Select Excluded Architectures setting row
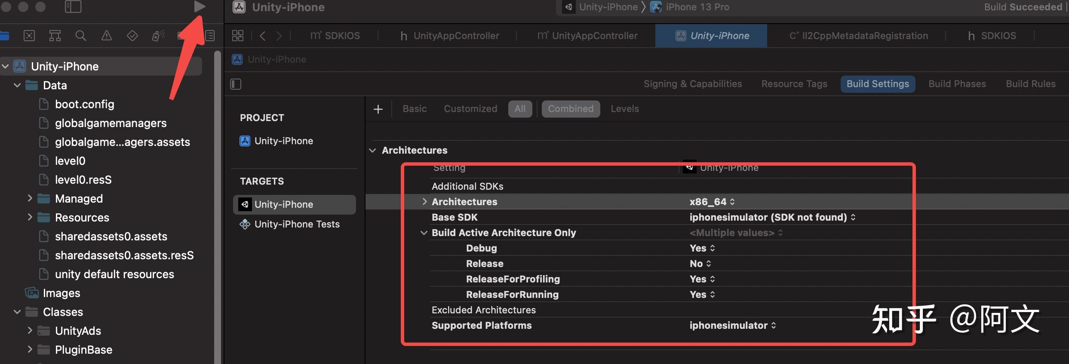 coord(484,310)
